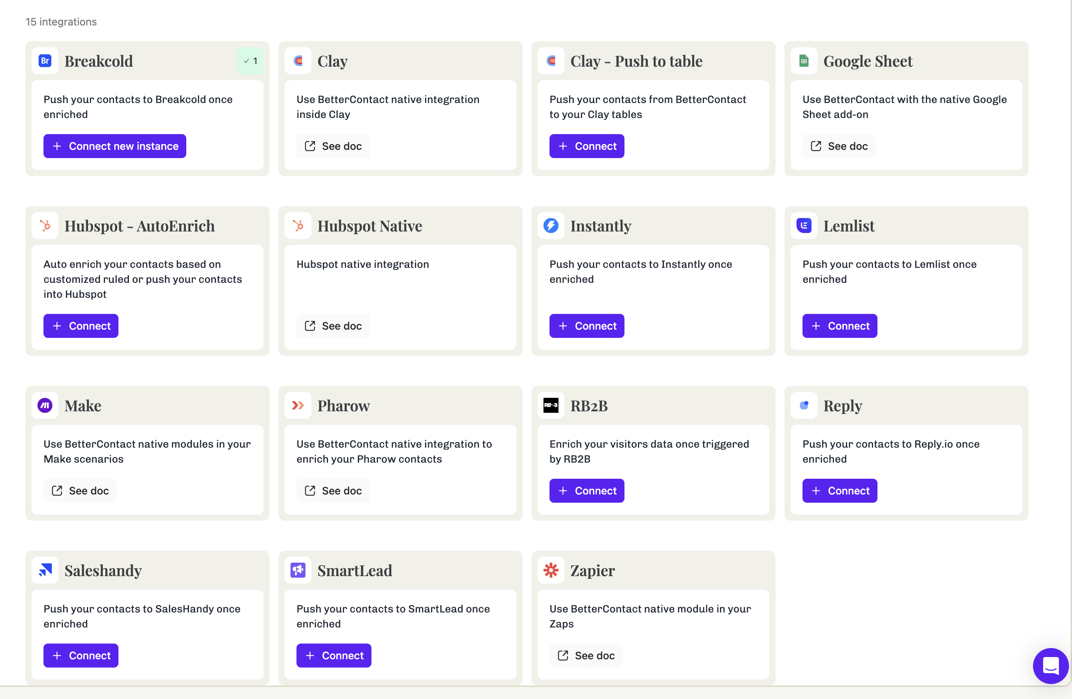Open the Clay documentation link

tap(332, 146)
